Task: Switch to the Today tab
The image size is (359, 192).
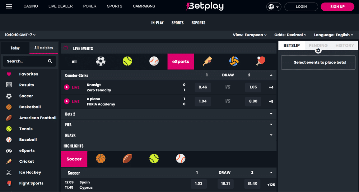Action: click(15, 48)
